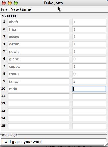This screenshot has width=108, height=147.
Task: Click the yellow minimize window button
Action: pyautogui.click(x=10, y=3)
